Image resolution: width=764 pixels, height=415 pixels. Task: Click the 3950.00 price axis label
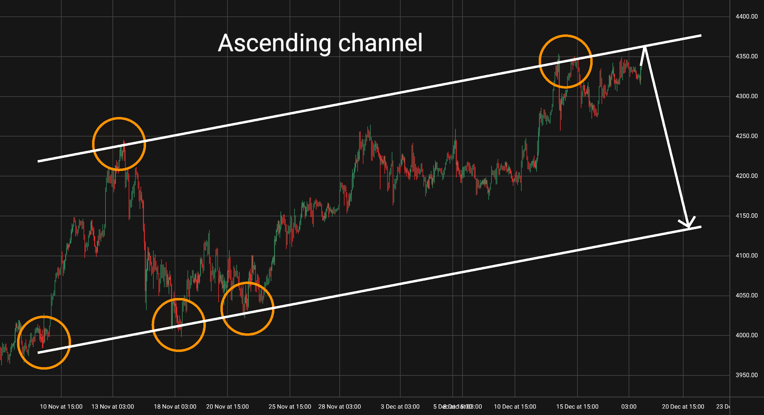pos(746,375)
